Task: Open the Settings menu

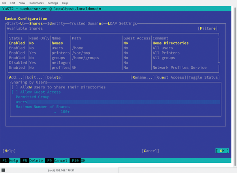Action: 53,3
